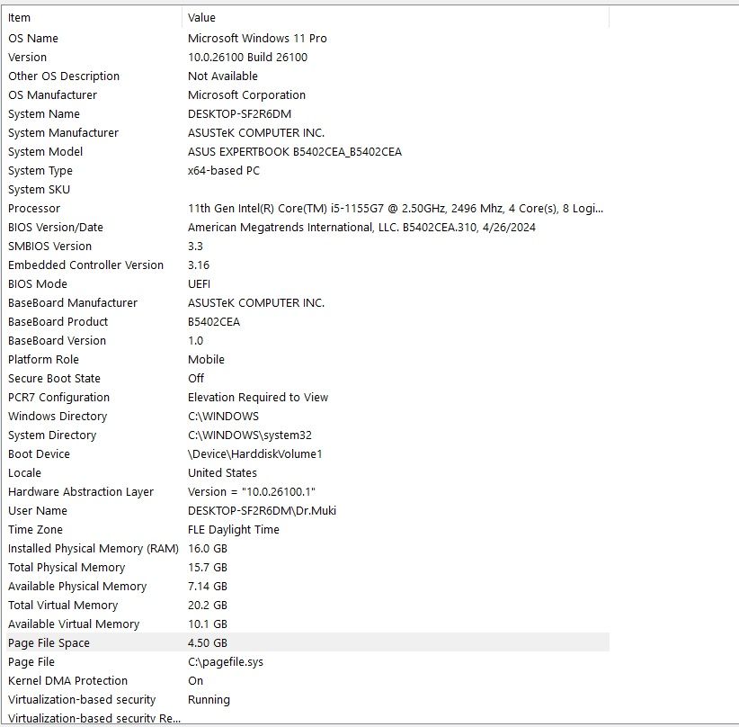Click the 11th Gen Intel Core processor value
This screenshot has width=739, height=727.
[396, 208]
